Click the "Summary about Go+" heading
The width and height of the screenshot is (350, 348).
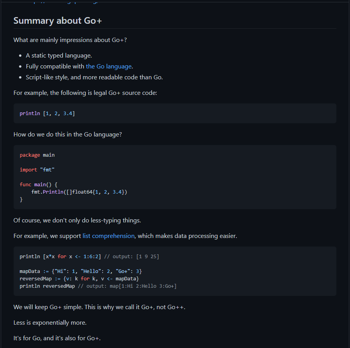[58, 21]
